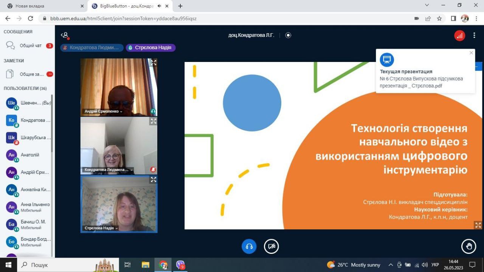
Task: Leave audio with the headphones button
Action: click(x=249, y=247)
